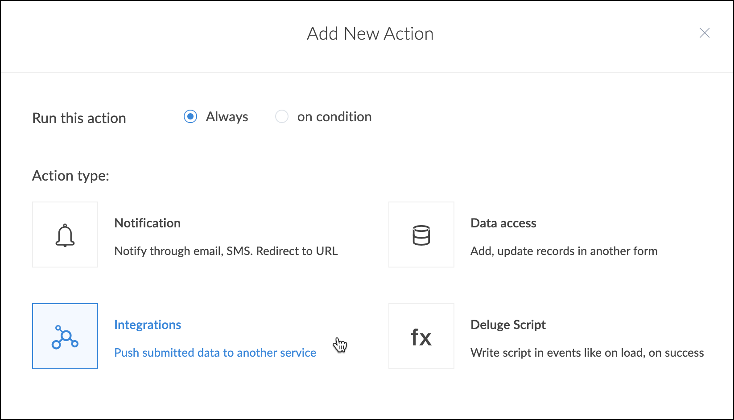Image resolution: width=734 pixels, height=420 pixels.
Task: Click "Add, update records in another form"
Action: pos(564,251)
